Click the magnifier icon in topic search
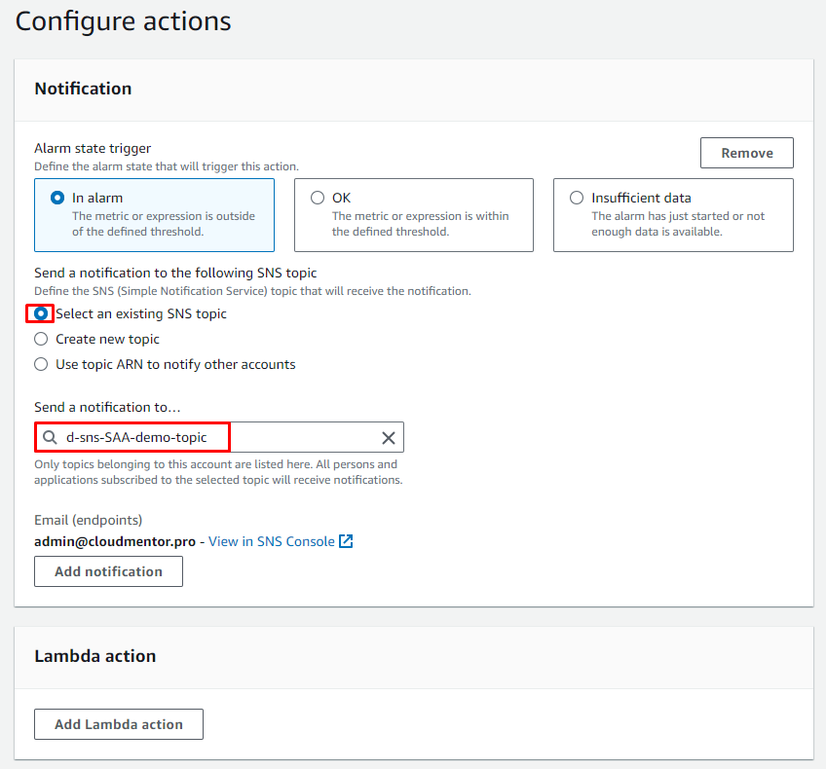 (x=51, y=438)
